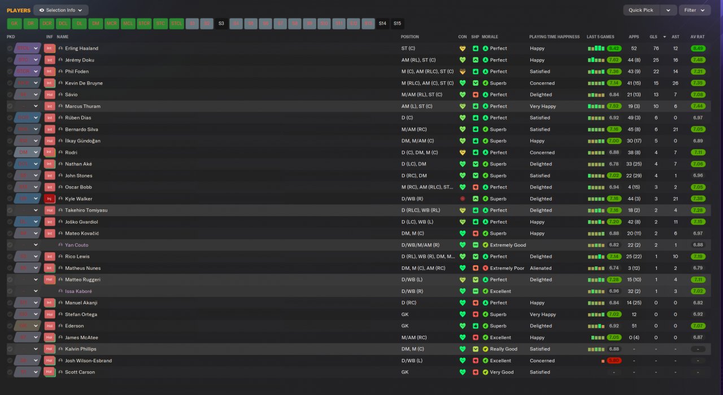The width and height of the screenshot is (723, 395).
Task: Open Rodri's DM position dropdown
Action: [28, 152]
